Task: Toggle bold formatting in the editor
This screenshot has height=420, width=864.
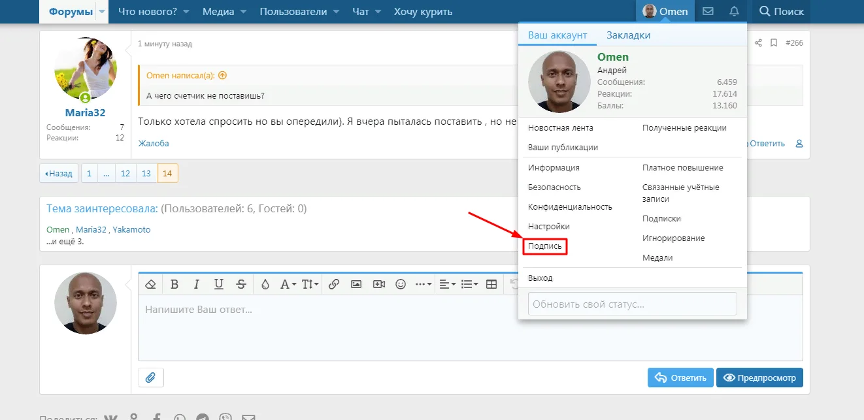Action: point(174,284)
